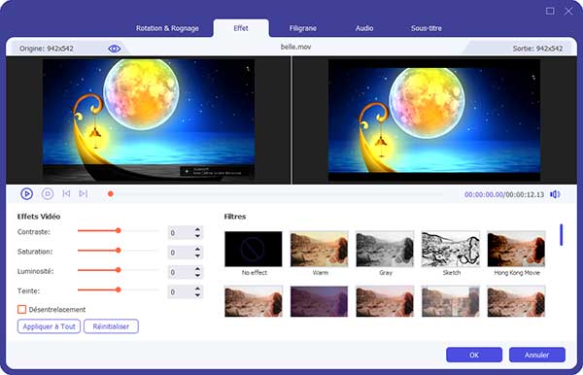This screenshot has height=375, width=583.
Task: Increase Teinte value with up arrow
Action: [197, 289]
